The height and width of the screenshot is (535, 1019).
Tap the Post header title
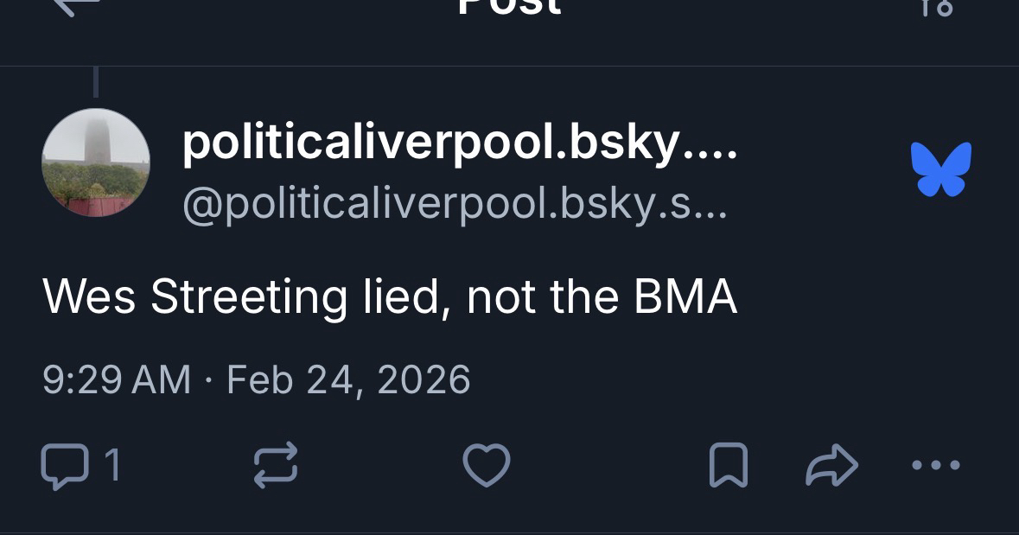509,7
